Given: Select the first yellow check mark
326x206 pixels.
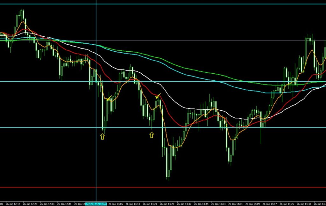Looking at the screenshot, I should [109, 98].
